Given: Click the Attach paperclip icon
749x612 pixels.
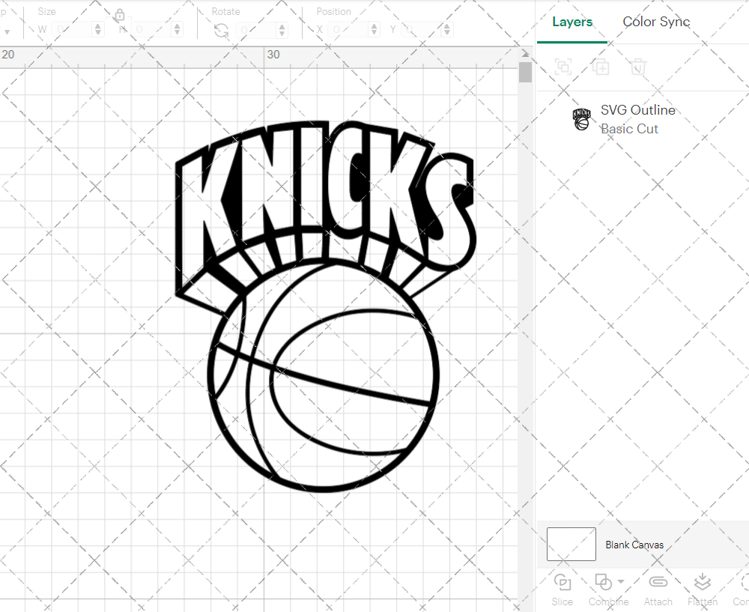Looking at the screenshot, I should tap(658, 582).
